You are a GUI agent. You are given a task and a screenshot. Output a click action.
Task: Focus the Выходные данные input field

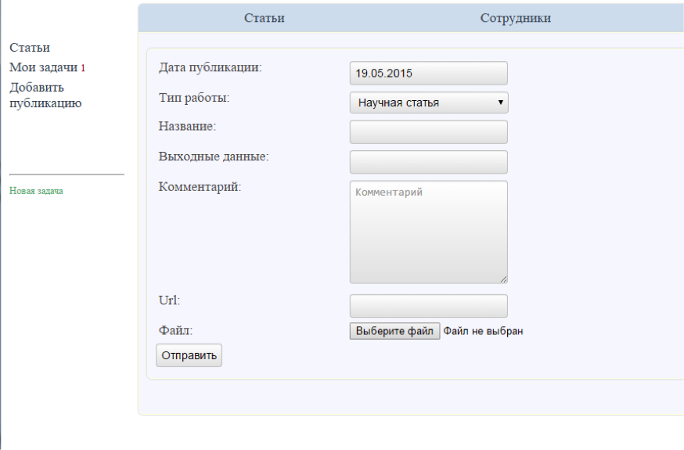pos(428,162)
